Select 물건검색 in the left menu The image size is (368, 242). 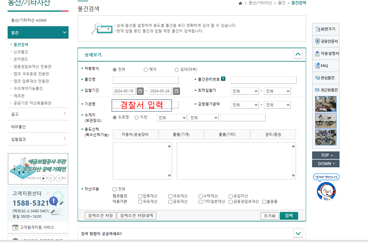coord(21,44)
